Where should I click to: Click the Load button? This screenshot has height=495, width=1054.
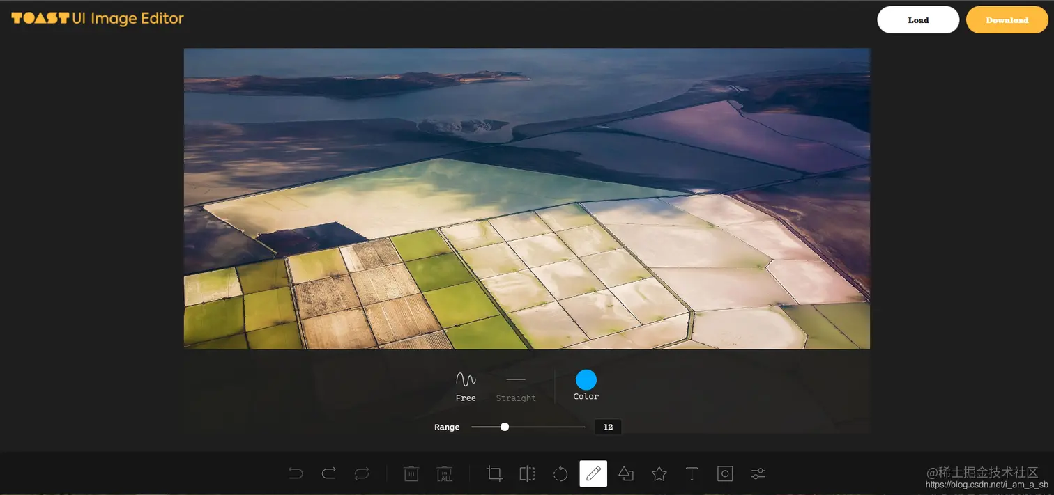tap(918, 20)
